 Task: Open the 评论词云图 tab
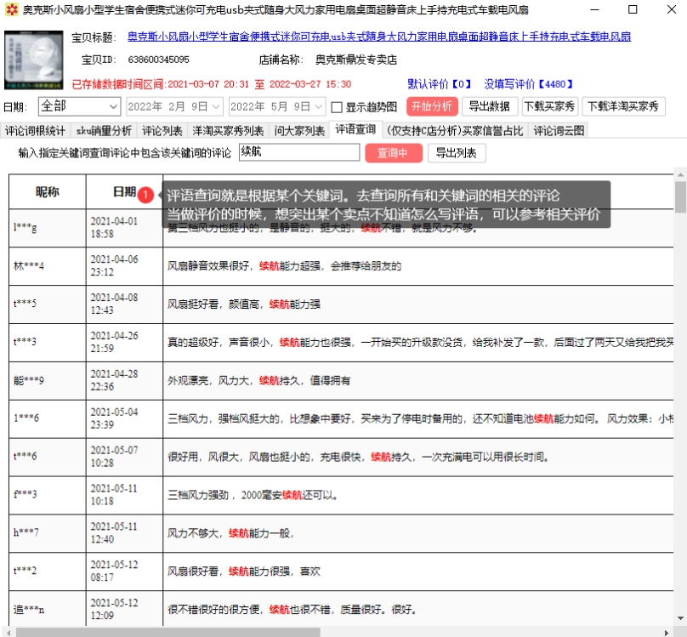[x=558, y=129]
